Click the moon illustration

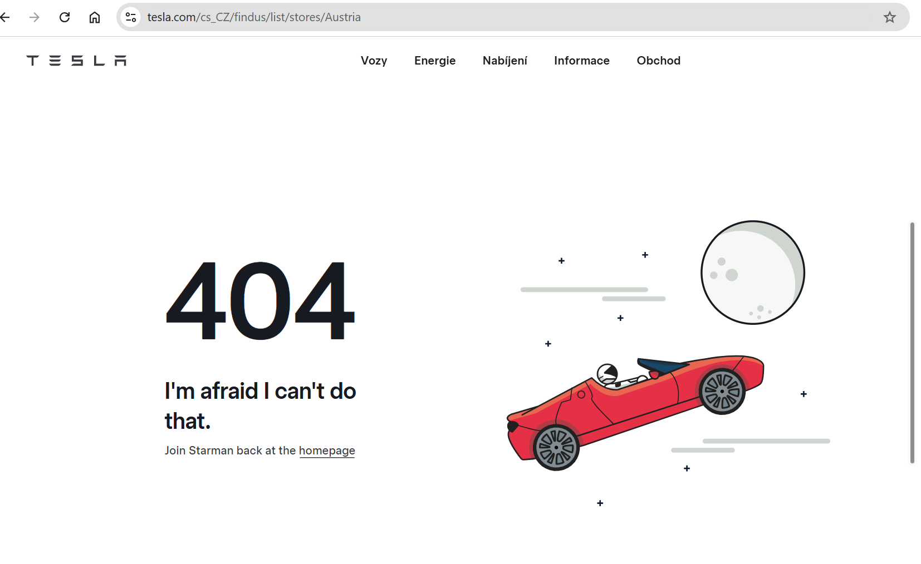[753, 273]
